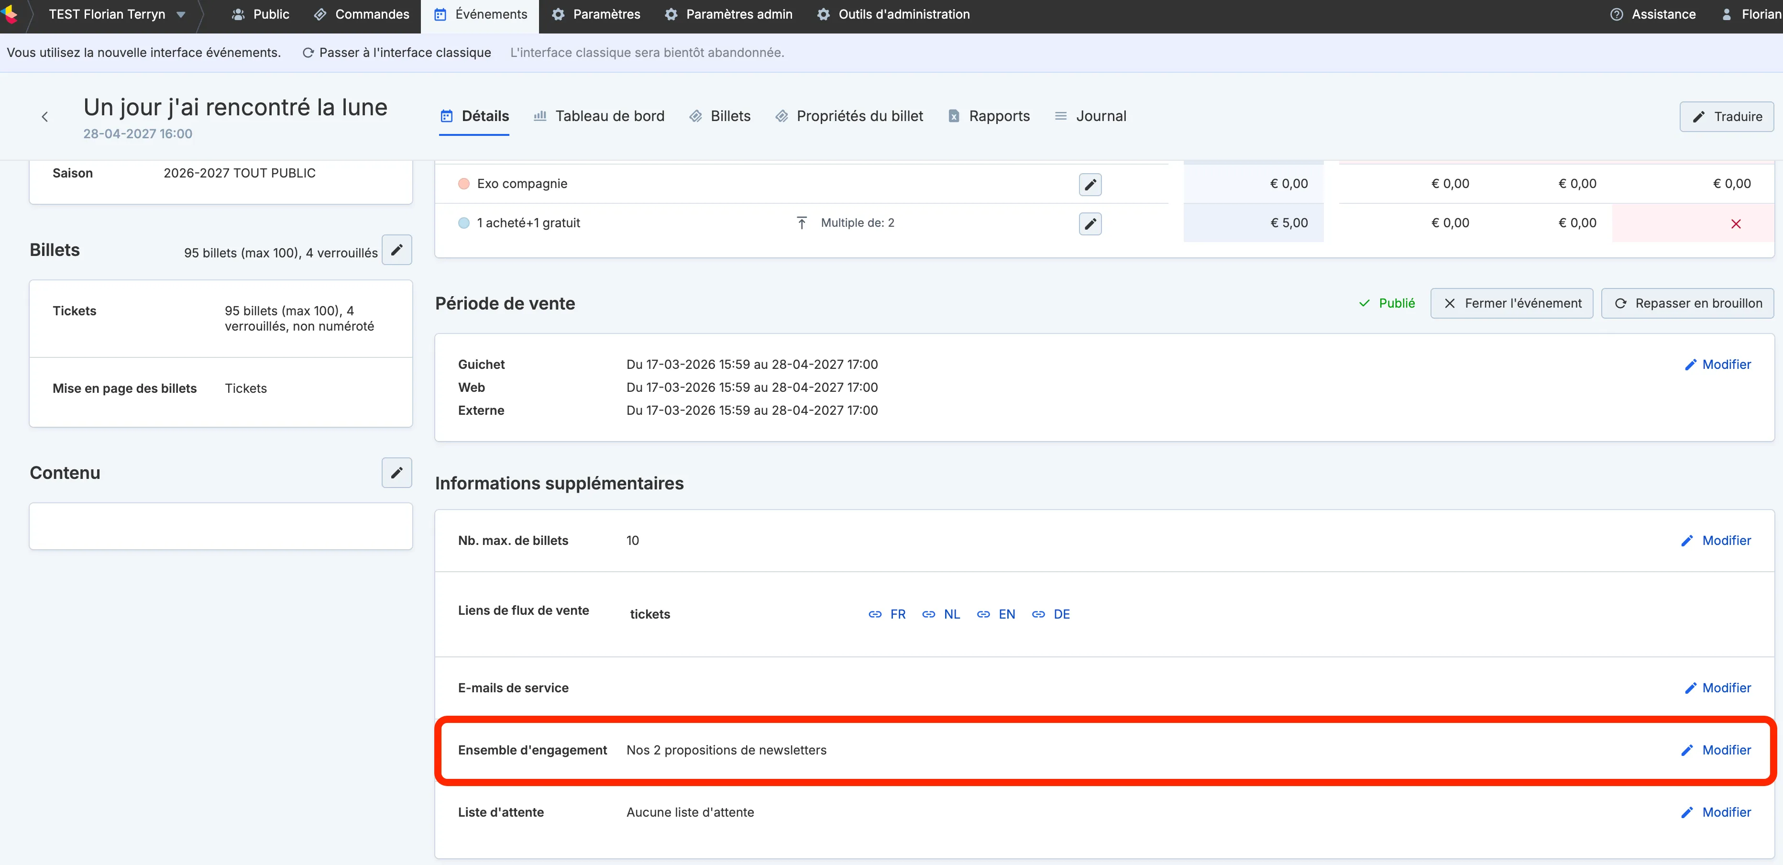Click Repasser en brouillon button
Screen dimensions: 1783x865
[x=1687, y=303]
